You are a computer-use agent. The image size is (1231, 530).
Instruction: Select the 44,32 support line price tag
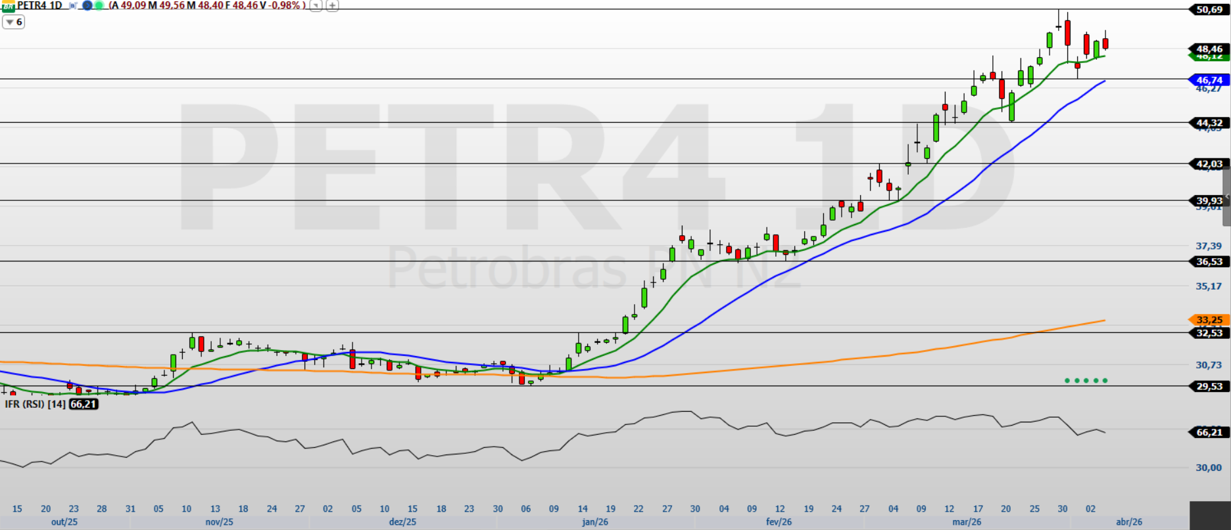pos(1209,123)
